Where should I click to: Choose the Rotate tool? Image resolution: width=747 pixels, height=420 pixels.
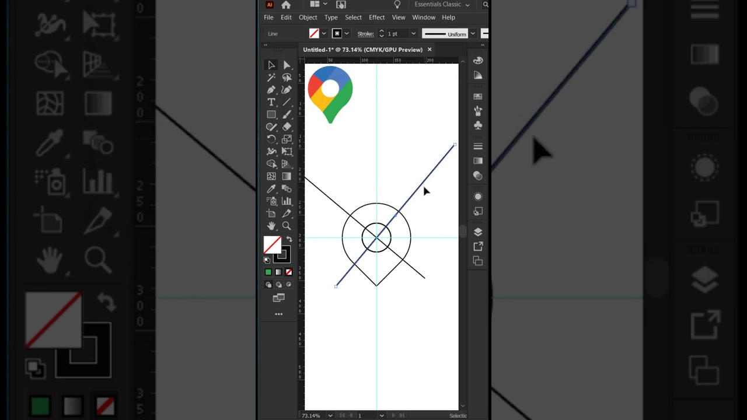click(271, 139)
